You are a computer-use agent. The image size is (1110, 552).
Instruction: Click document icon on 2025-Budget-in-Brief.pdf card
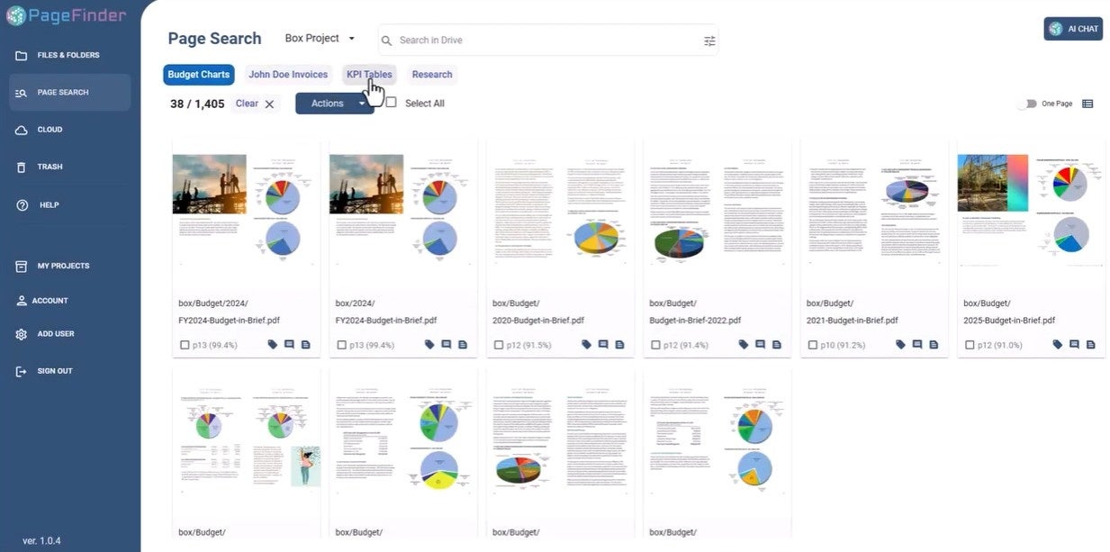[x=1090, y=345]
